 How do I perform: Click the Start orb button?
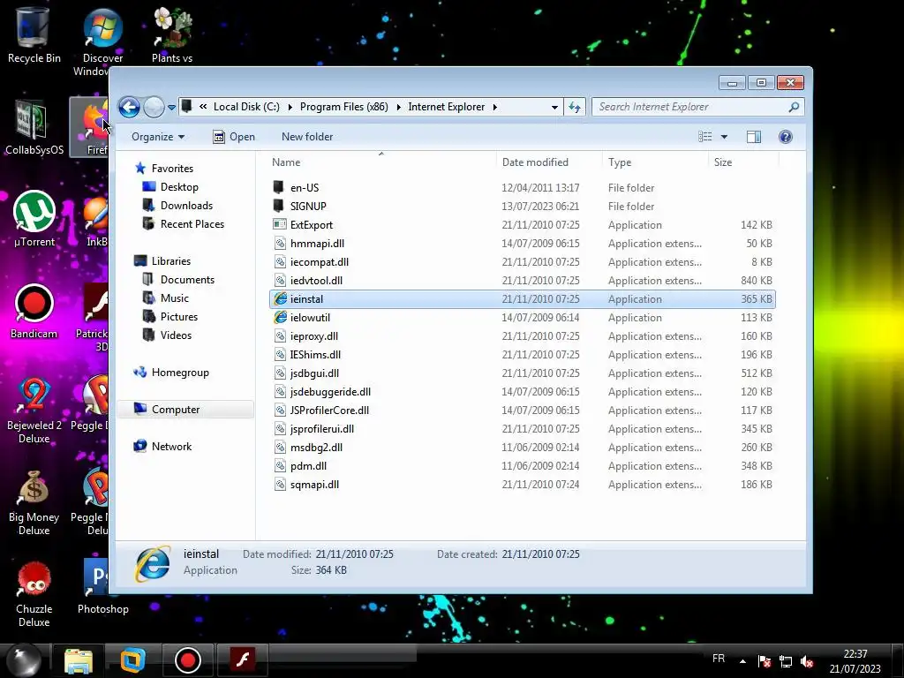pyautogui.click(x=24, y=660)
